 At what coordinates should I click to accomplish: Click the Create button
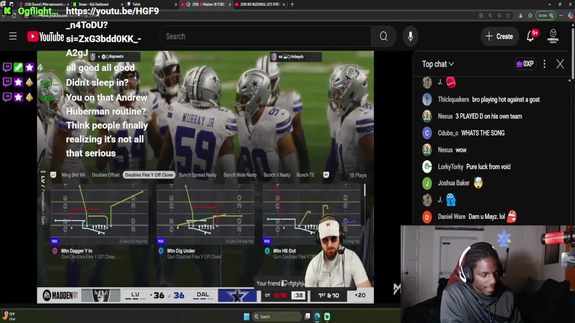[499, 36]
